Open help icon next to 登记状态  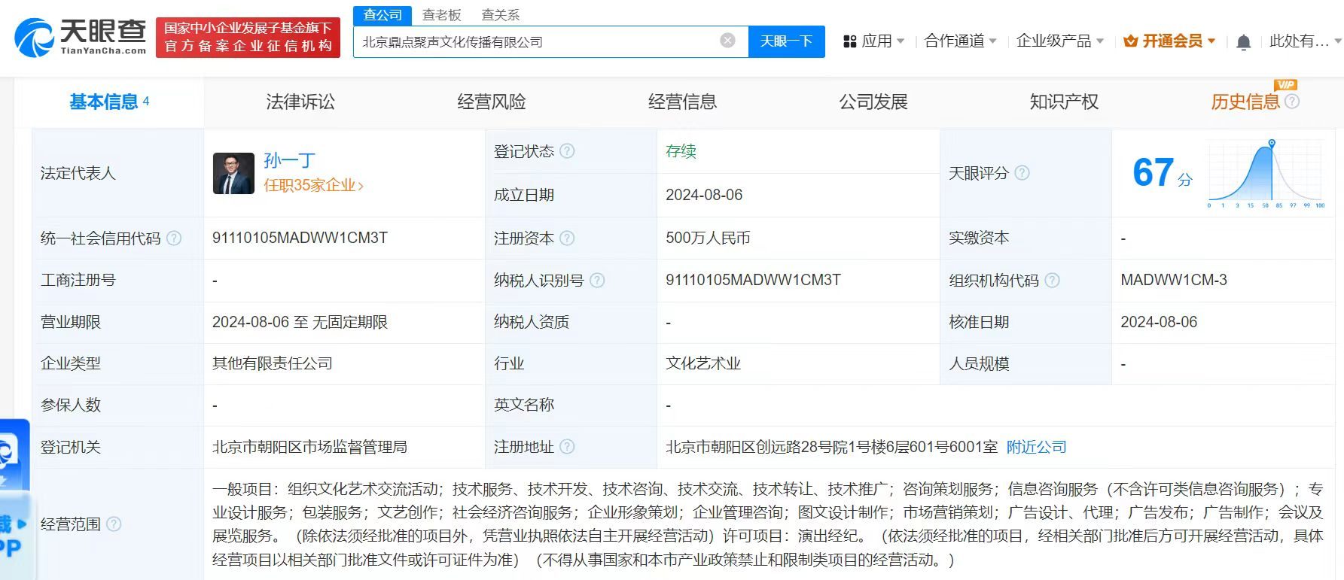pyautogui.click(x=567, y=151)
